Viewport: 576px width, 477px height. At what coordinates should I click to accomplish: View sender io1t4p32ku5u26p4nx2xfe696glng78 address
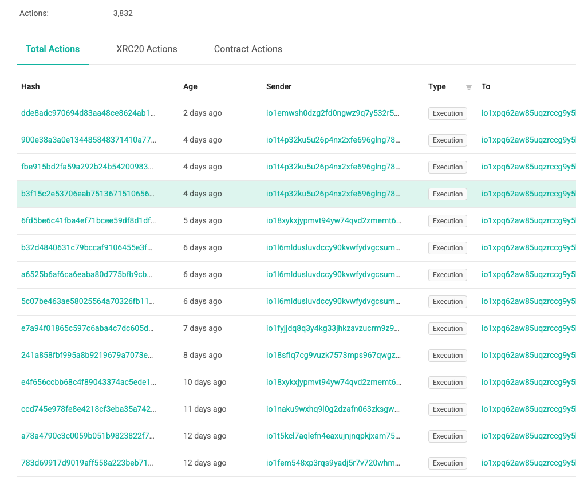pos(334,140)
